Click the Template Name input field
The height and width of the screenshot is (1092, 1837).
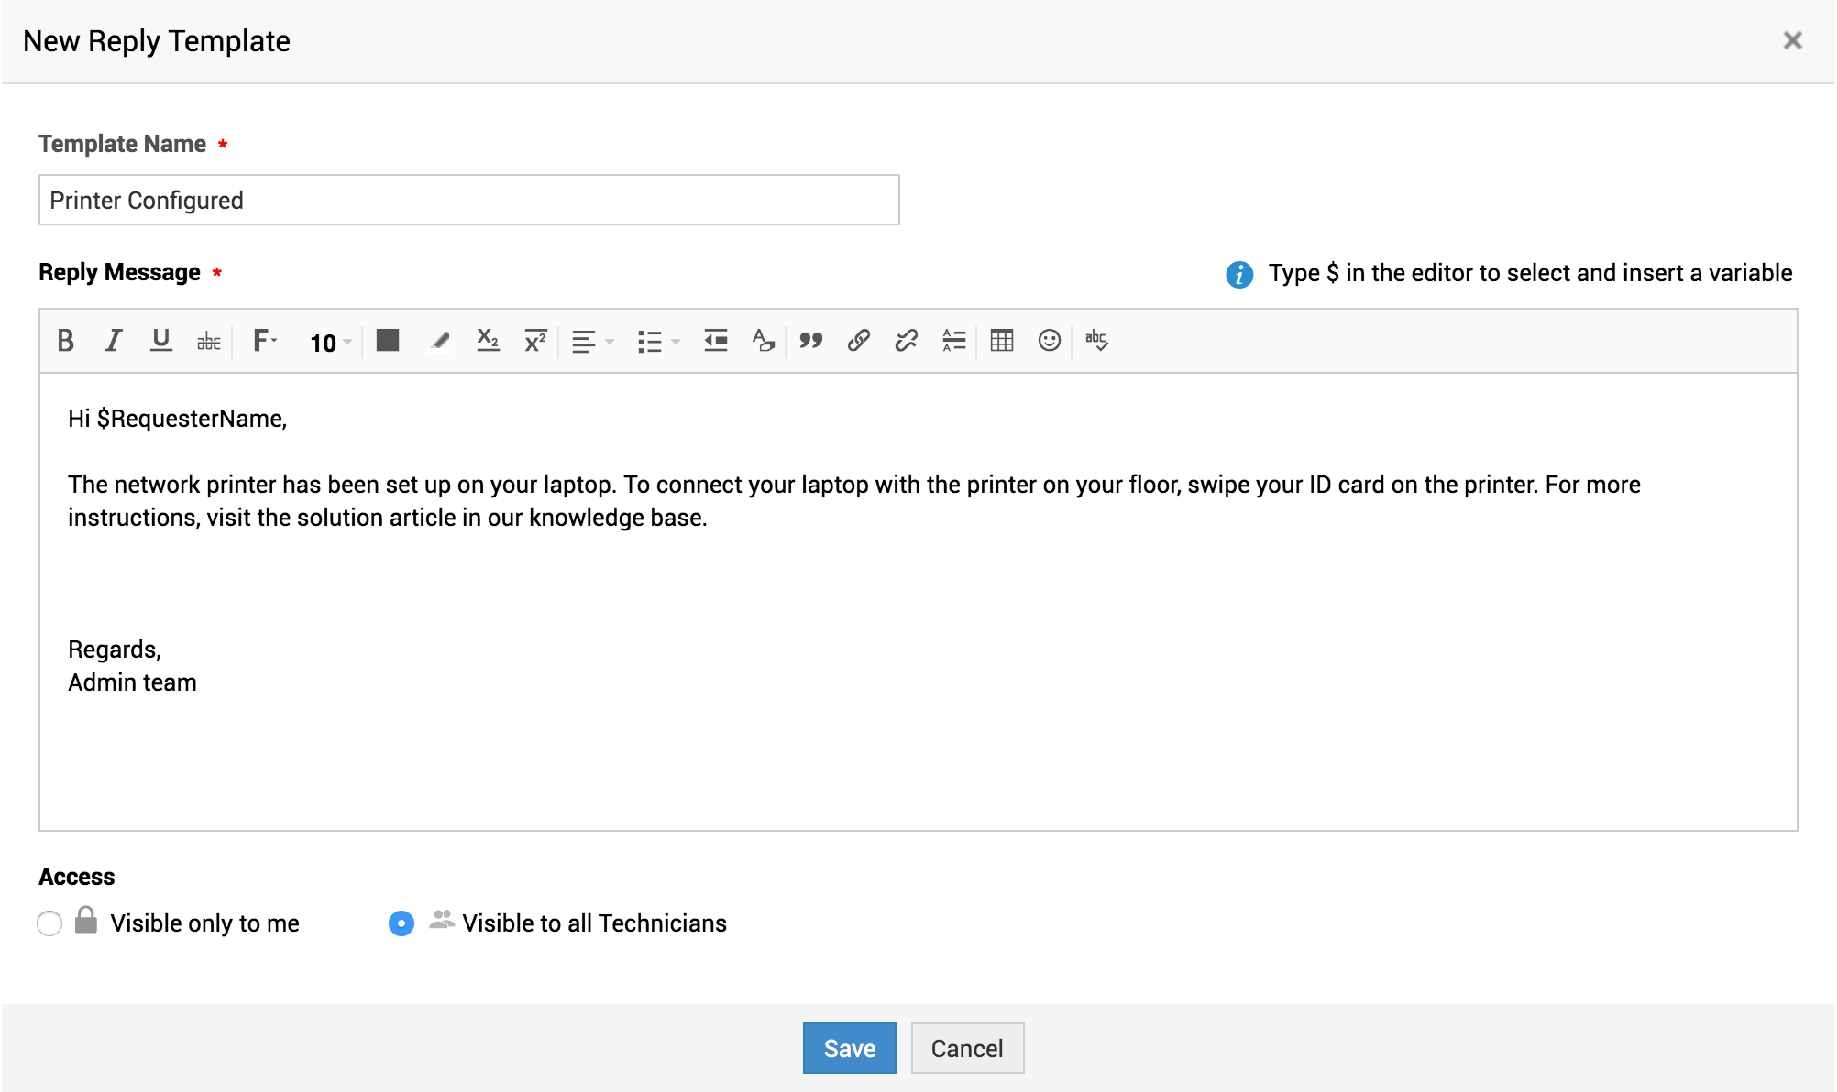click(x=468, y=200)
